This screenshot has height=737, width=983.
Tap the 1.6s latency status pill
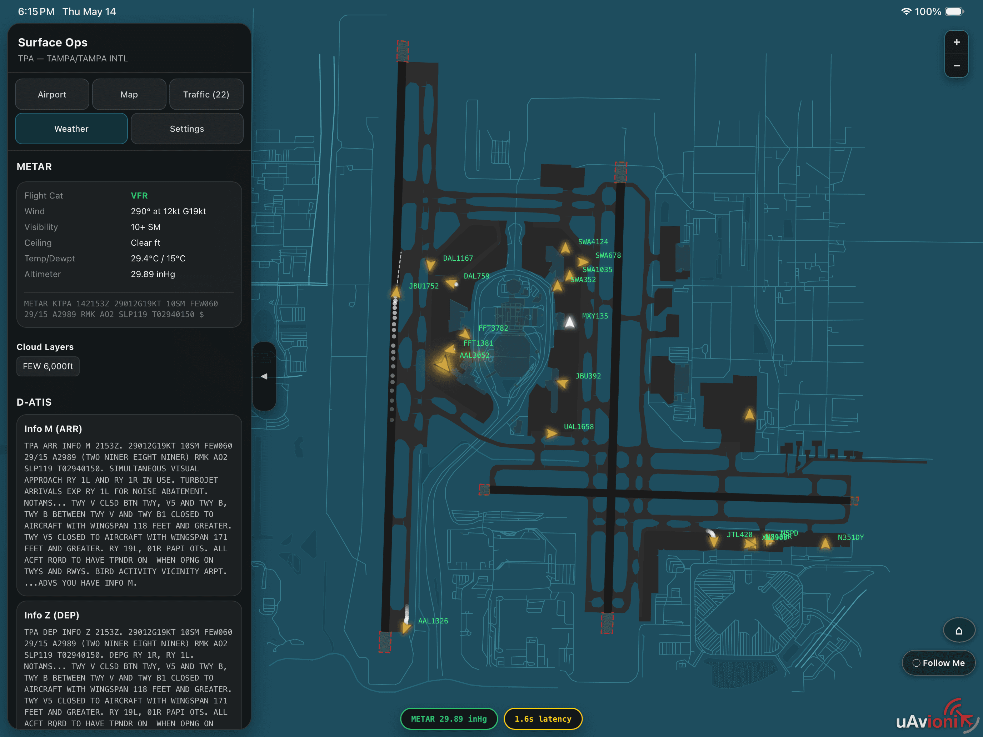tap(543, 719)
